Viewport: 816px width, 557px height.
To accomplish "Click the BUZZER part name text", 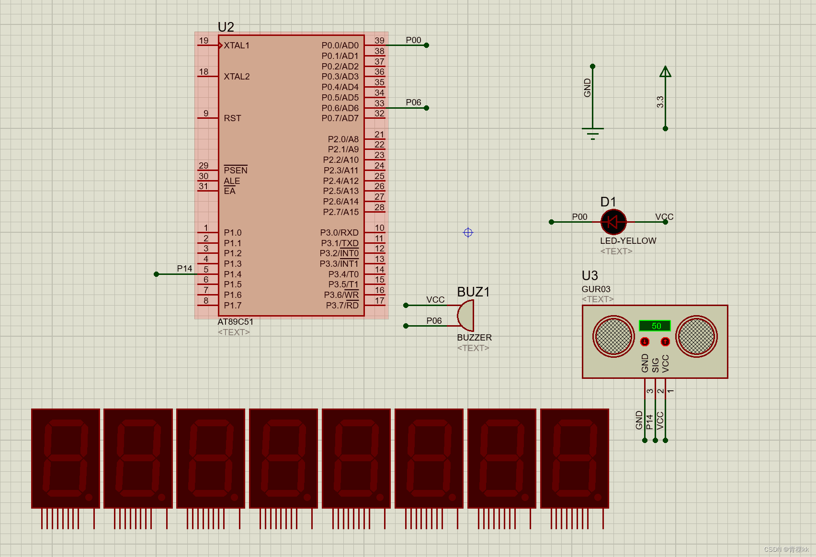I will pyautogui.click(x=474, y=338).
